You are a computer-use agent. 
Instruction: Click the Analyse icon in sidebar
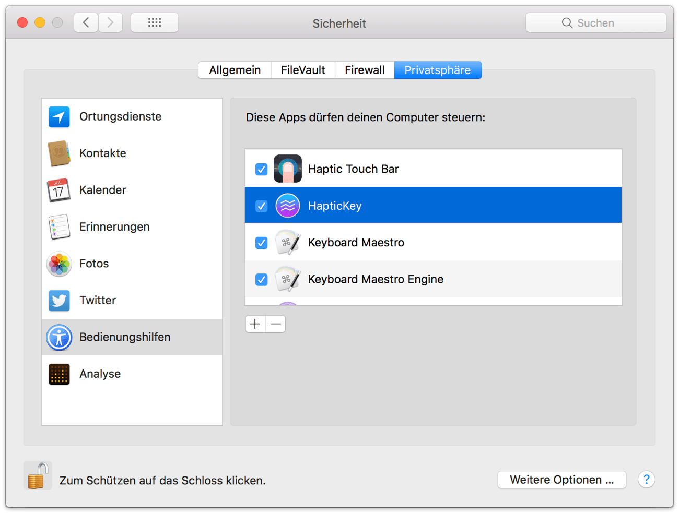[x=59, y=374]
